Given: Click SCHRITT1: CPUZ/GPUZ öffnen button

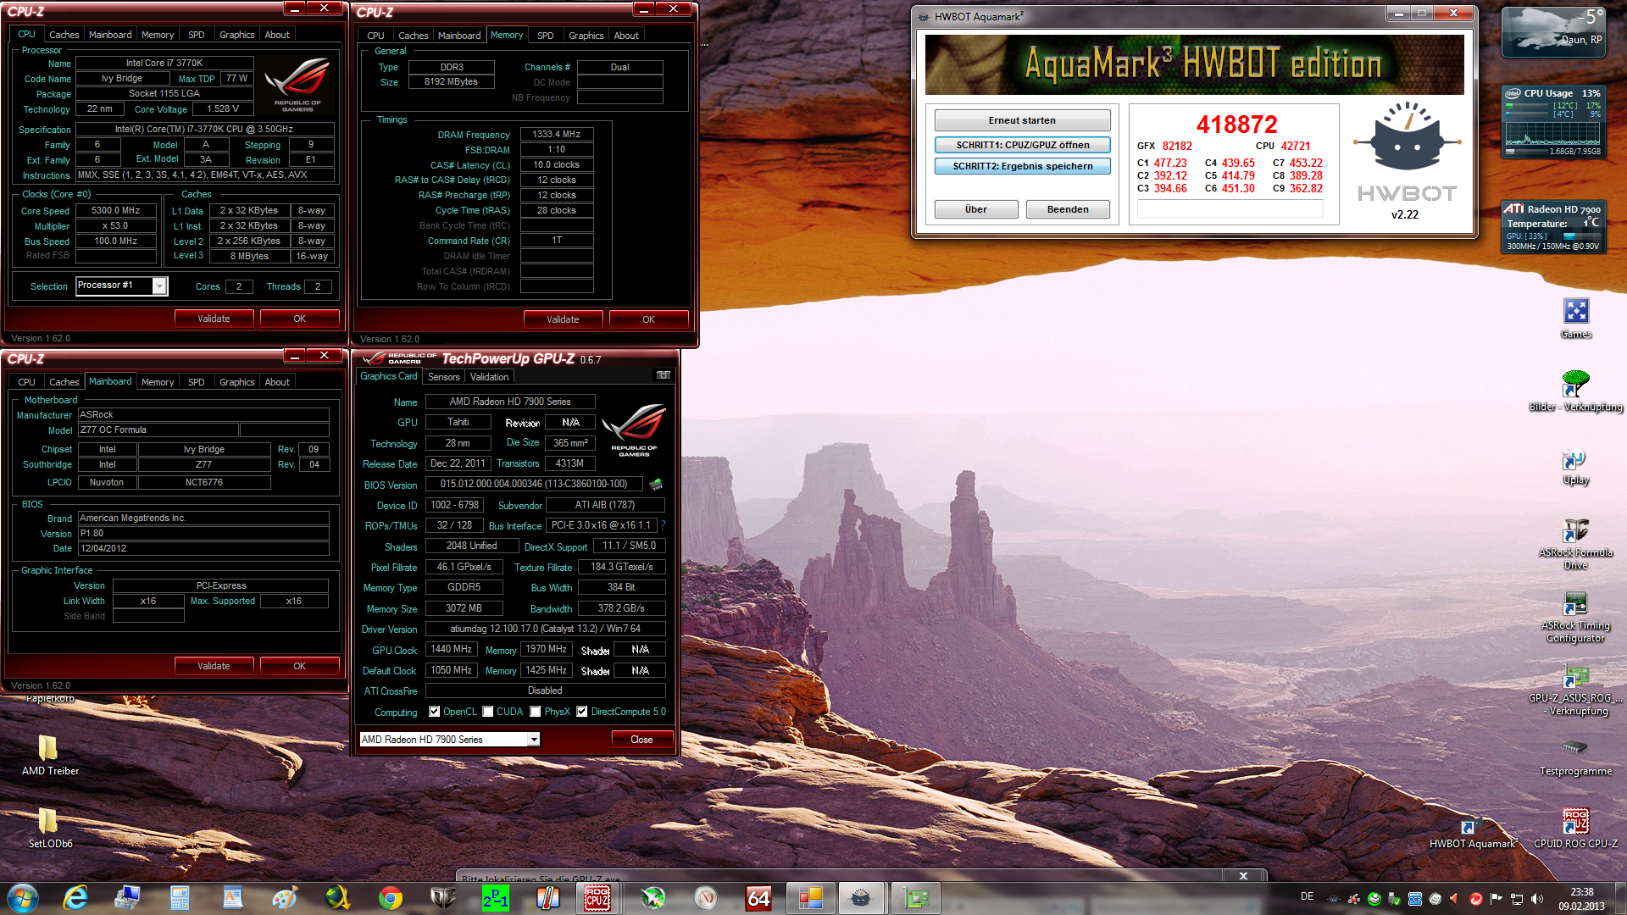Looking at the screenshot, I should pos(1022,145).
